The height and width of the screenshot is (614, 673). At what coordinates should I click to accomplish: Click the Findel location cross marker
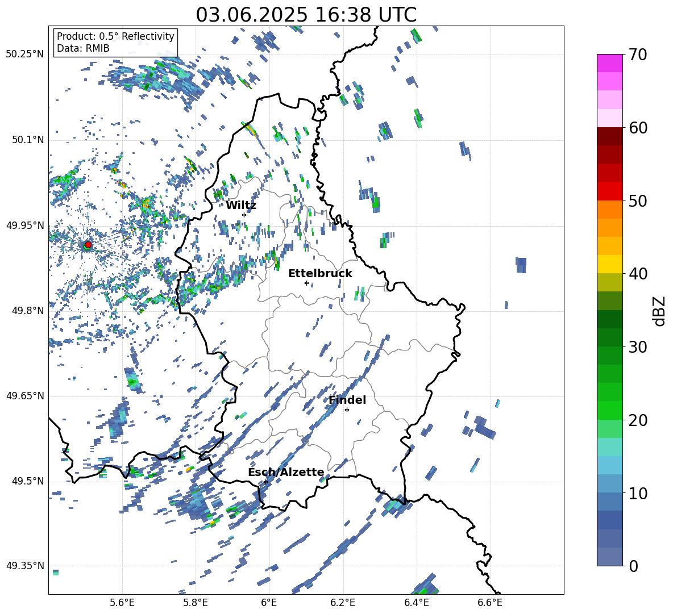click(347, 410)
